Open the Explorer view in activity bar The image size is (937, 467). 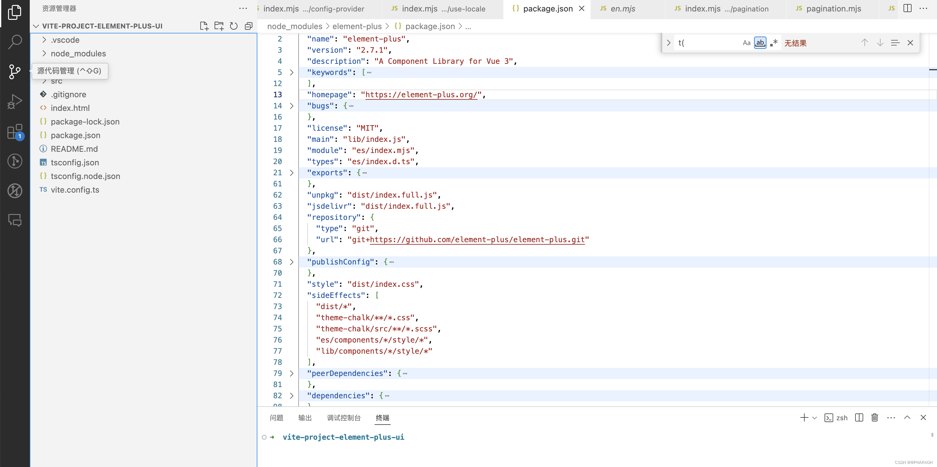15,12
